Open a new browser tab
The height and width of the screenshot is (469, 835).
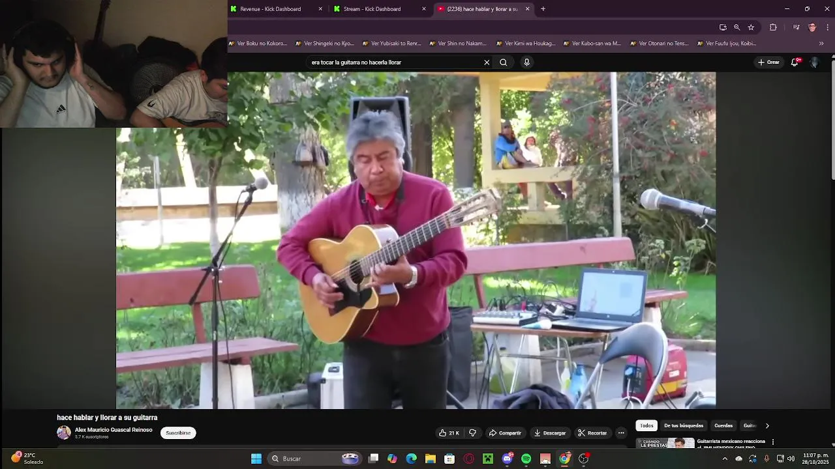543,9
